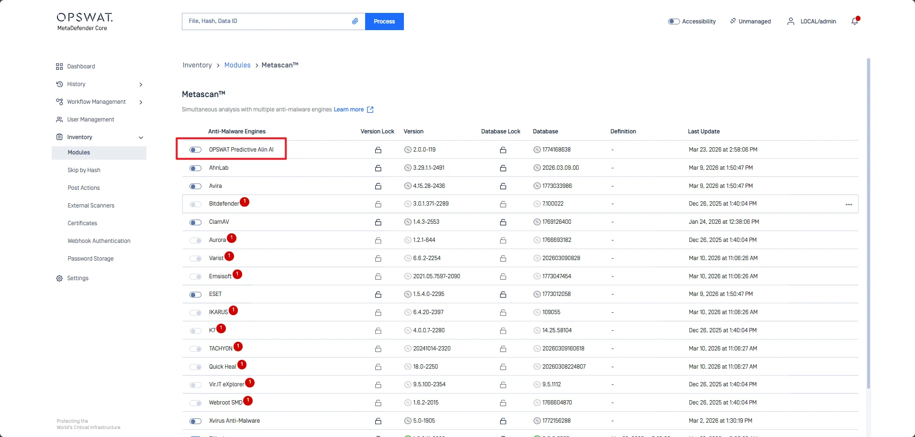The image size is (915, 437).
Task: Click the LOCAL/admin user account icon
Action: (791, 22)
